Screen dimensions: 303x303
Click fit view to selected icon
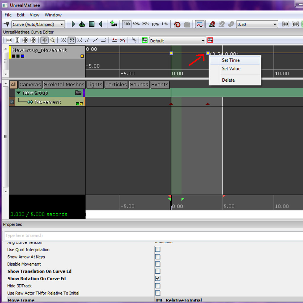coord(295,24)
